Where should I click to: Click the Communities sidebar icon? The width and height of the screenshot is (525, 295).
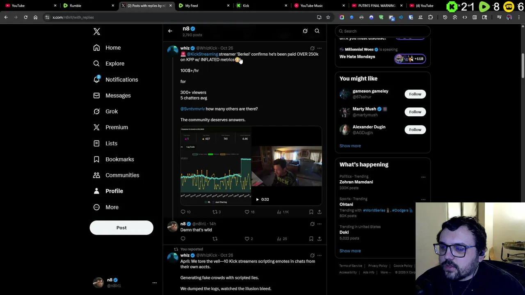[96, 175]
